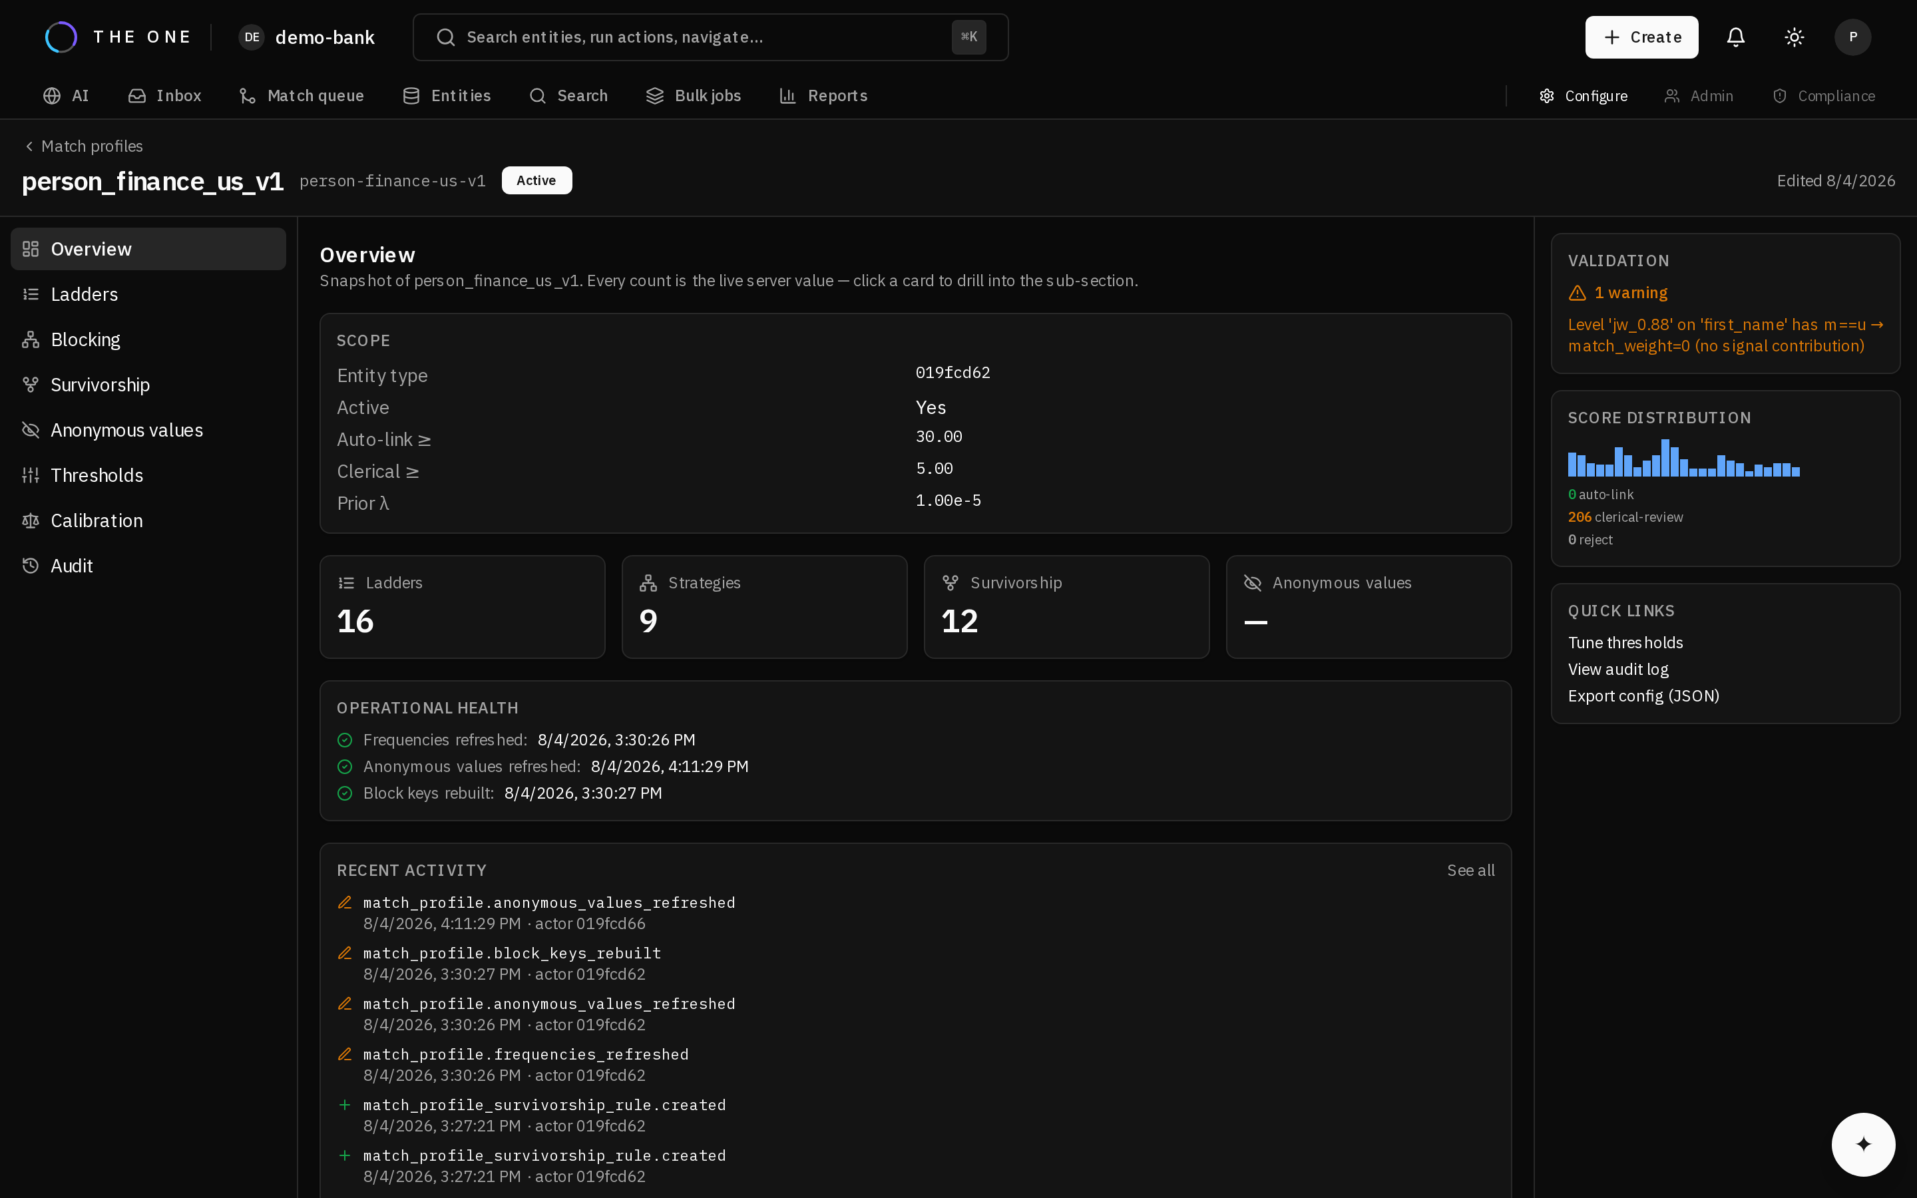Select Audit in the sidebar
This screenshot has height=1198, width=1917.
pyautogui.click(x=148, y=566)
